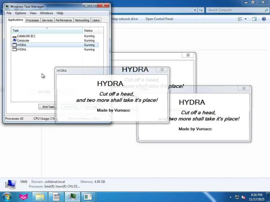
Task: Click the End Task button
Action: click(49, 107)
